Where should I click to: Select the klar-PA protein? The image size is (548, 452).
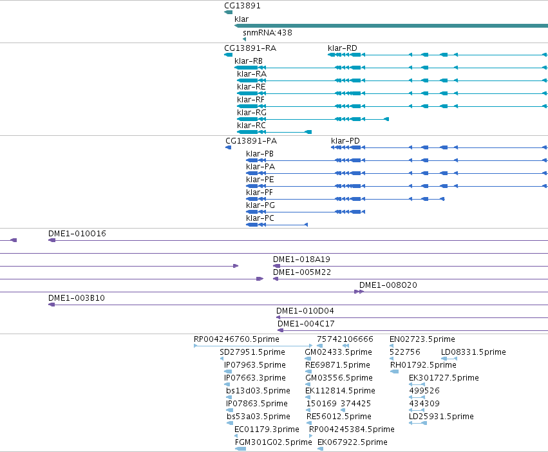pos(260,167)
